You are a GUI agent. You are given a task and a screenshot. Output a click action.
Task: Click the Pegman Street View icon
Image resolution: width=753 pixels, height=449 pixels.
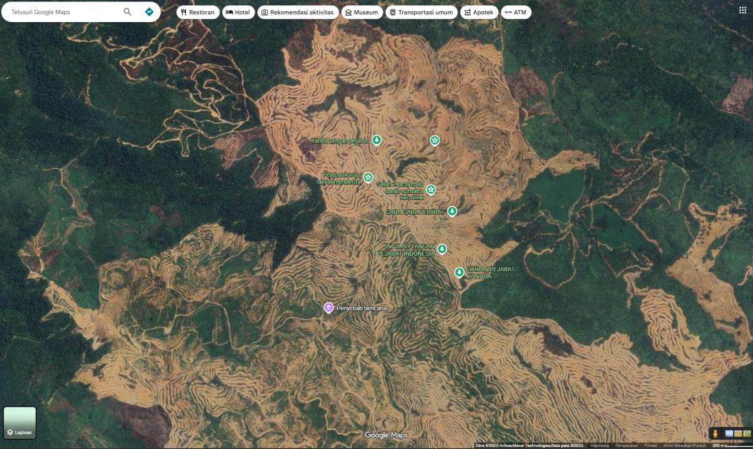(715, 434)
